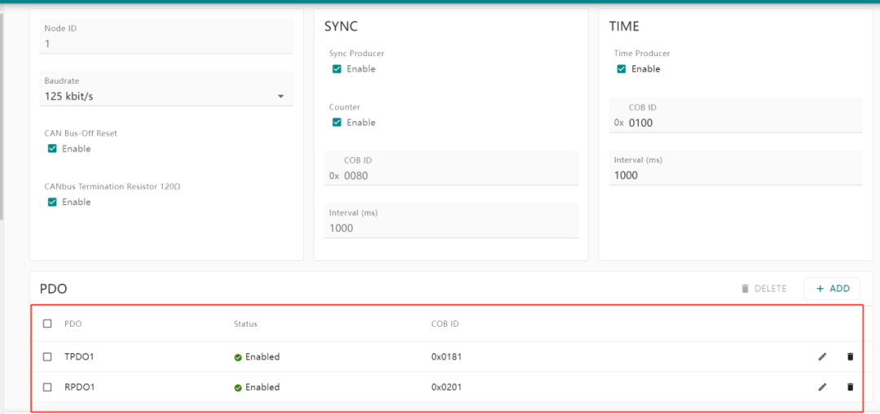The image size is (880, 414).
Task: Click the SYNC COB ID field
Action: click(x=451, y=168)
